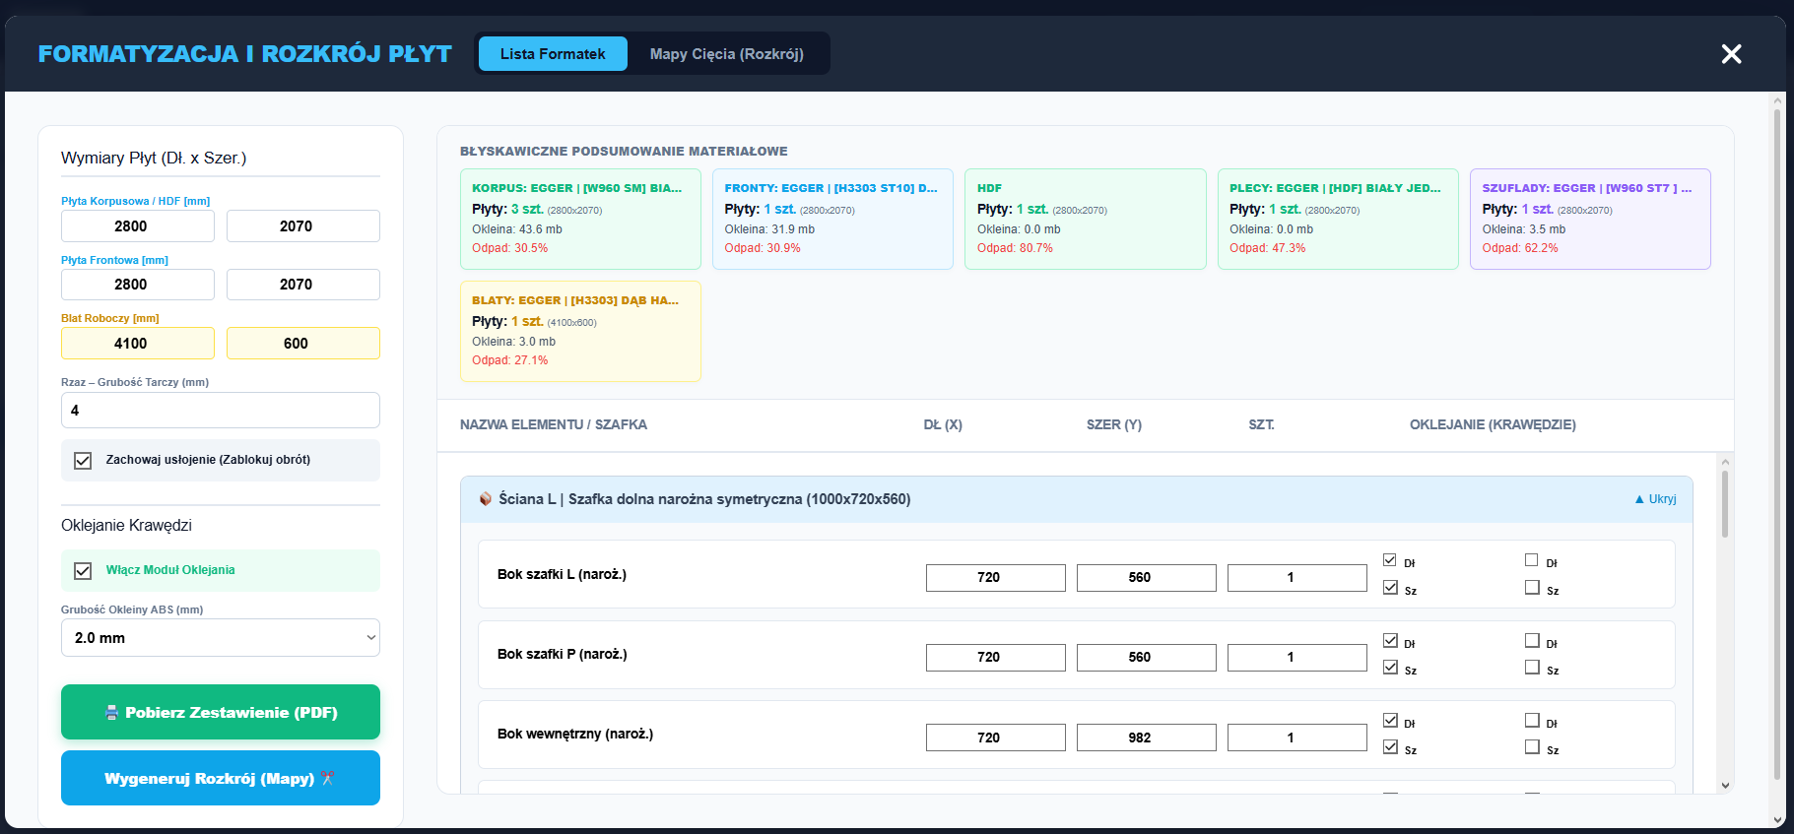This screenshot has width=1794, height=834.
Task: Click the scroll-down arrow of the elements list
Action: coord(1725,786)
